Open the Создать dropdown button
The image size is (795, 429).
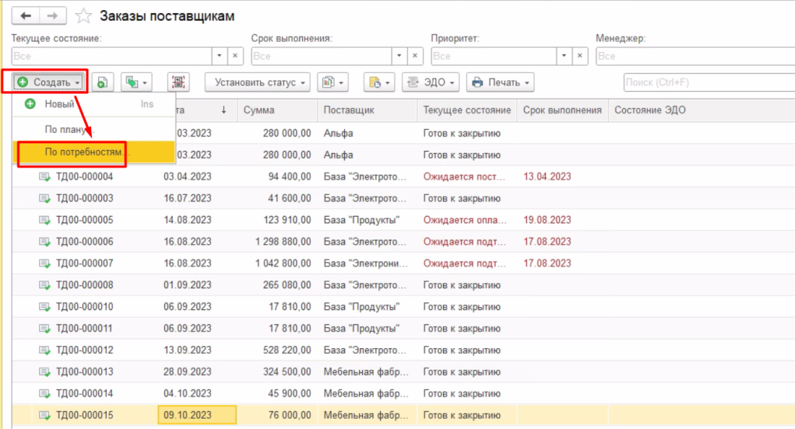coord(49,82)
